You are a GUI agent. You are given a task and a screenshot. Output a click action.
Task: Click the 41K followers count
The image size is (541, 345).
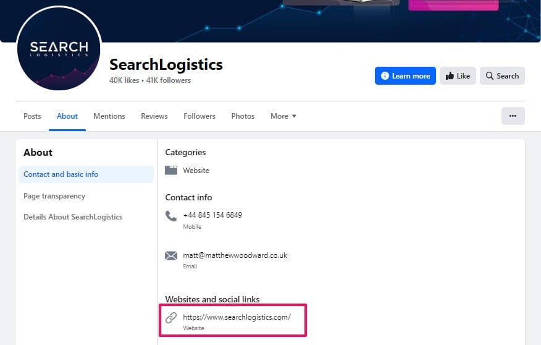coord(169,80)
